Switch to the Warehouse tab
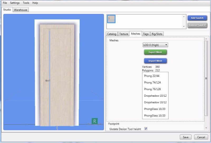Screen dimensions: 211x143 (21, 10)
